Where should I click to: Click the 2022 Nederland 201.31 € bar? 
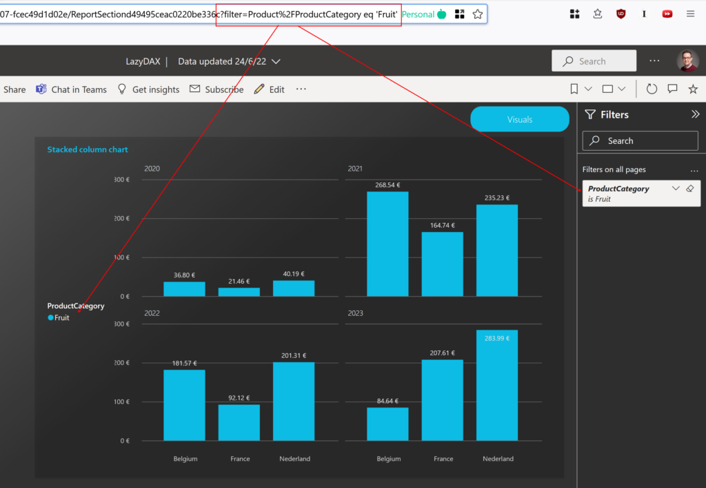294,401
